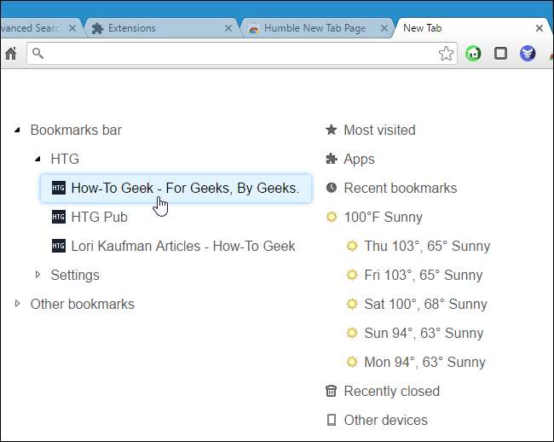Click the bookmark star in the address bar

(446, 54)
